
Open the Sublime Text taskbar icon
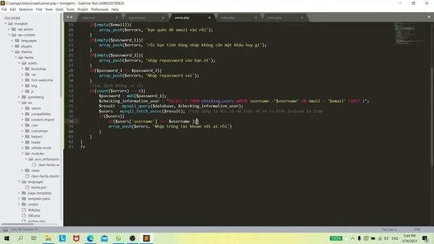click(146, 238)
